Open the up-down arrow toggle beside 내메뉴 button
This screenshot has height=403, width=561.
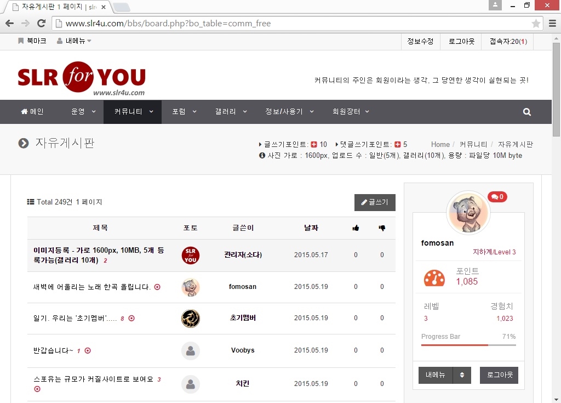tap(462, 375)
